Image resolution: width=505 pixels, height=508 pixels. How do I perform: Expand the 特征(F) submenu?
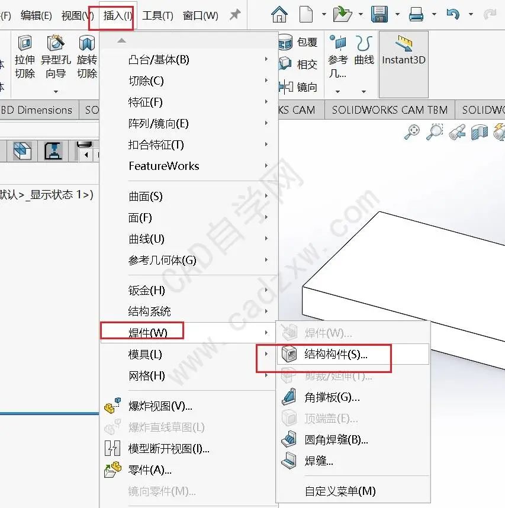pos(189,102)
